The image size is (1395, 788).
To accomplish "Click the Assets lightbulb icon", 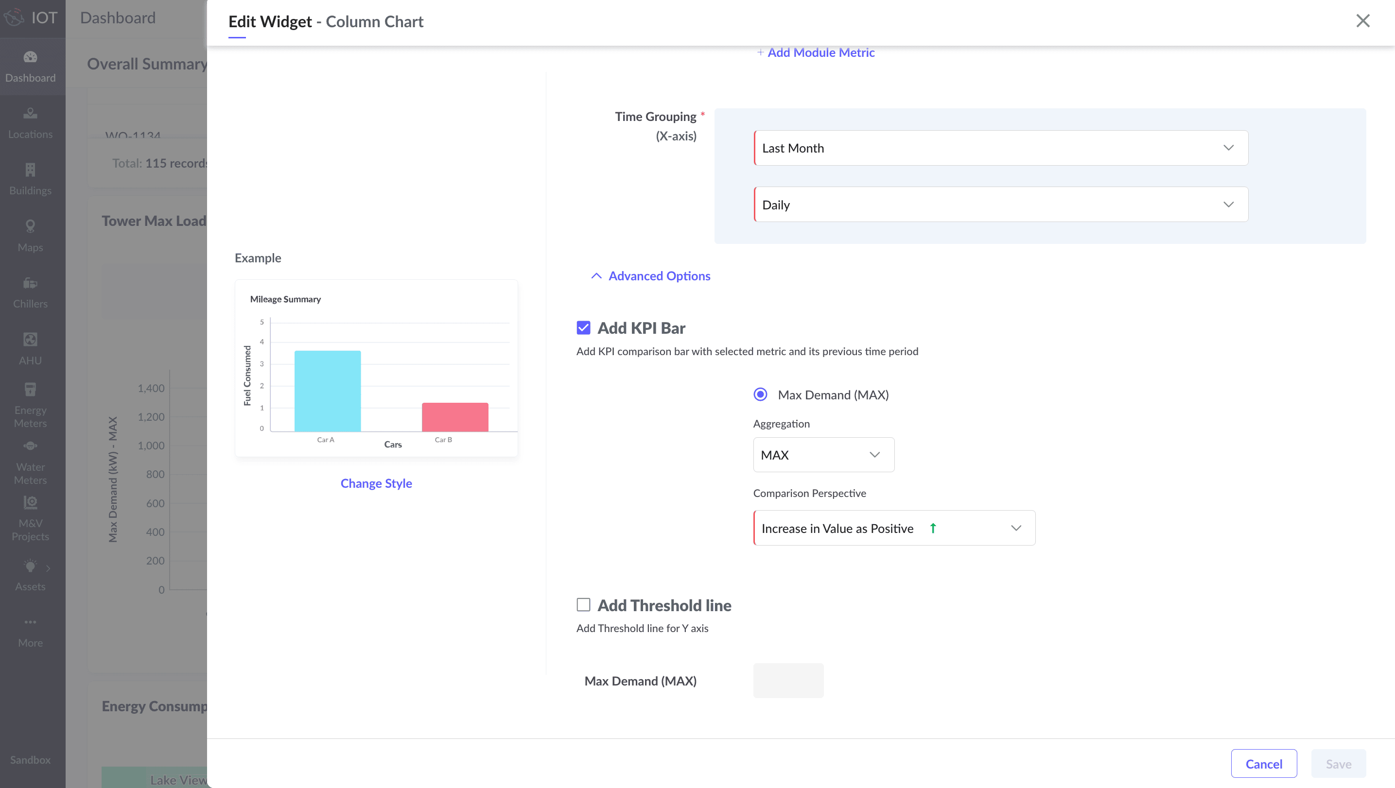I will [x=30, y=566].
